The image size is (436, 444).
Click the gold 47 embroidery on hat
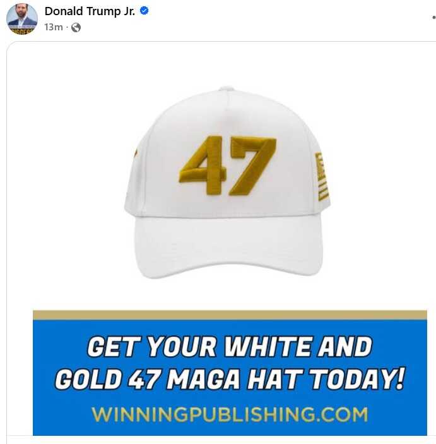(x=227, y=165)
